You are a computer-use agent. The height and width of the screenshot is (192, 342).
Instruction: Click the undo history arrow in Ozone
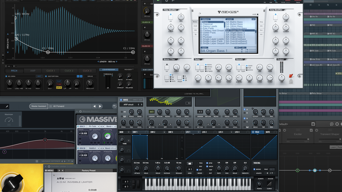tap(115, 106)
